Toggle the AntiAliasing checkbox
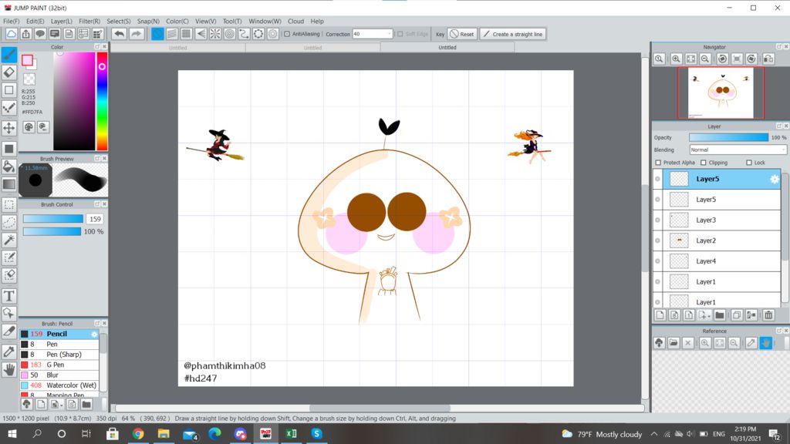 (x=287, y=34)
